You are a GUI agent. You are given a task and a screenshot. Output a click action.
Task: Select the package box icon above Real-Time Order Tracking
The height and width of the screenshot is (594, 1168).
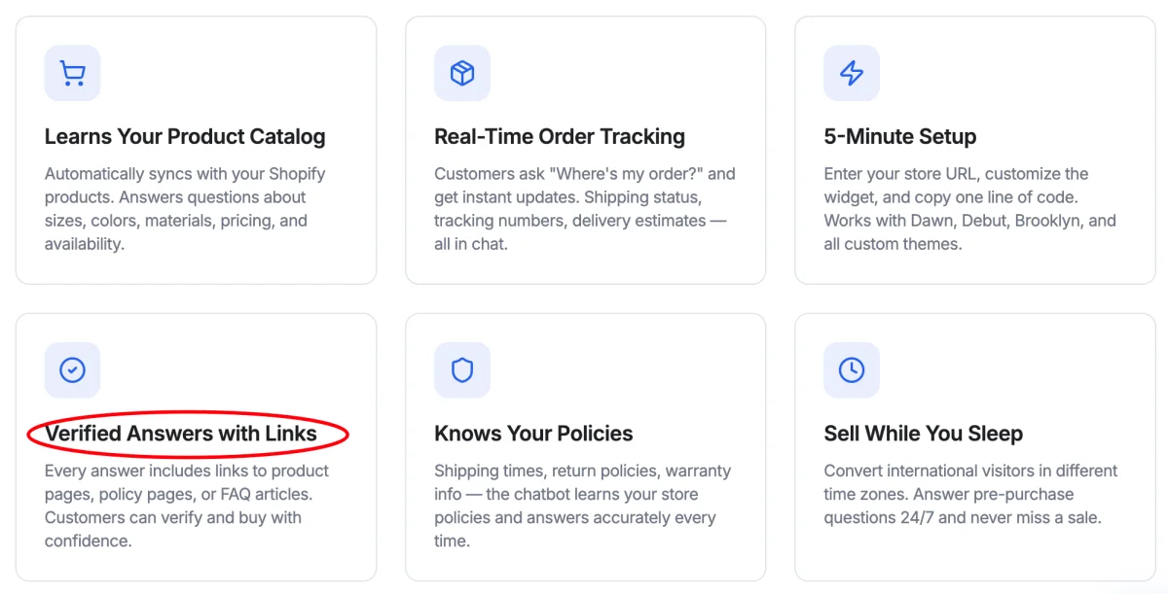pos(462,73)
